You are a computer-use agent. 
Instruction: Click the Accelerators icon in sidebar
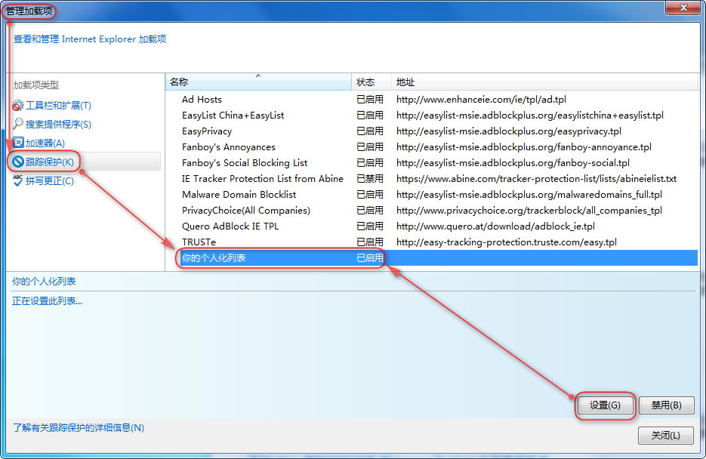click(18, 143)
